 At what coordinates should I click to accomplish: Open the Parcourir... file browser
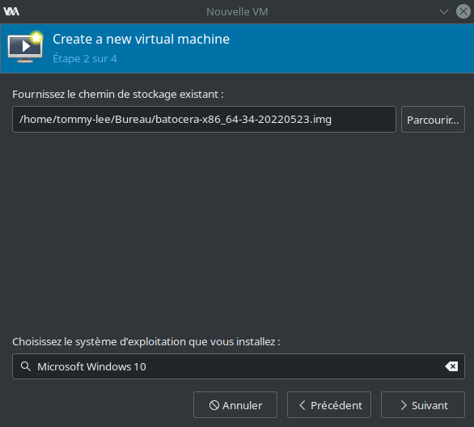[x=433, y=119]
